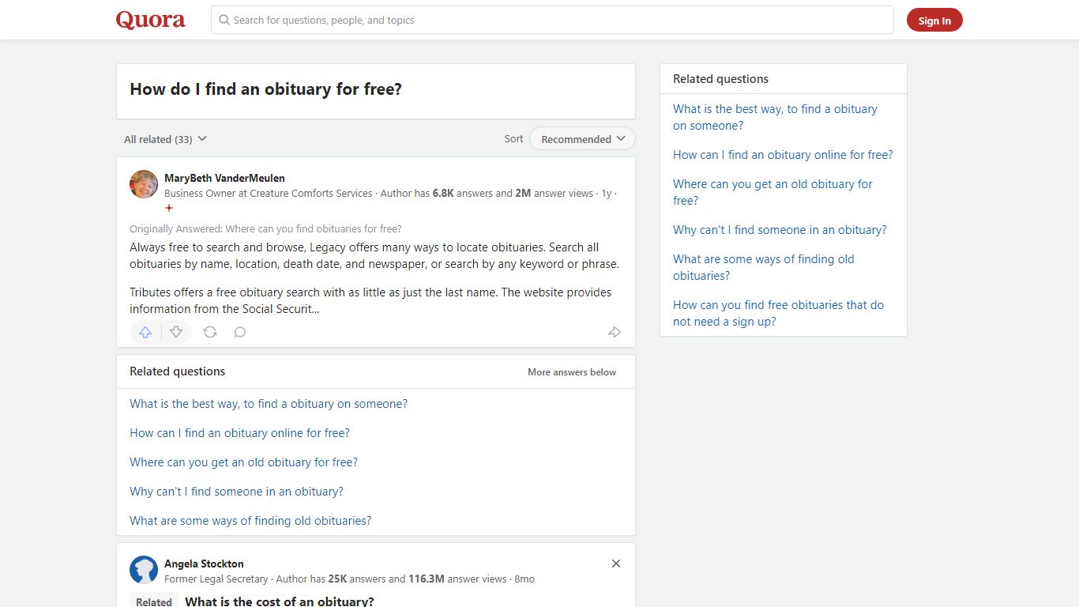Click the search magnifier icon
1079x607 pixels.
pyautogui.click(x=224, y=20)
